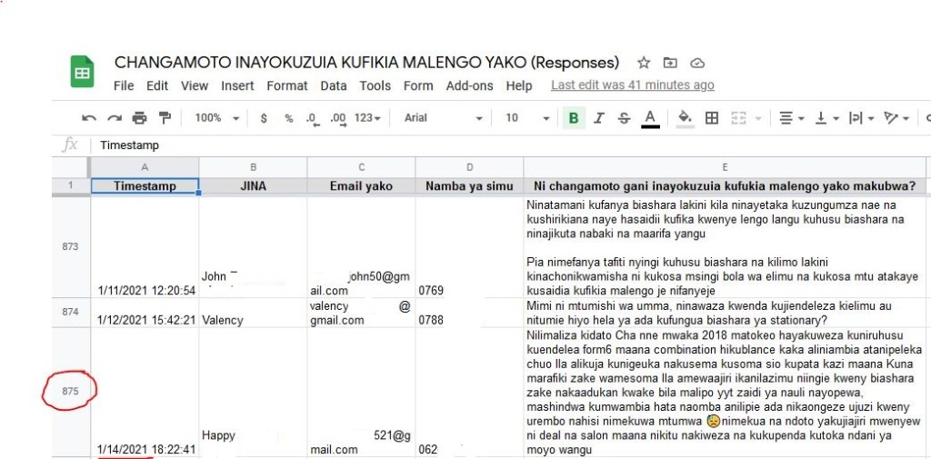
Task: Toggle bold formatting
Action: [x=574, y=118]
